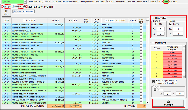This screenshot has width=188, height=110.
Task: Click the Pagine A field in Controllo
Action: click(x=161, y=34)
